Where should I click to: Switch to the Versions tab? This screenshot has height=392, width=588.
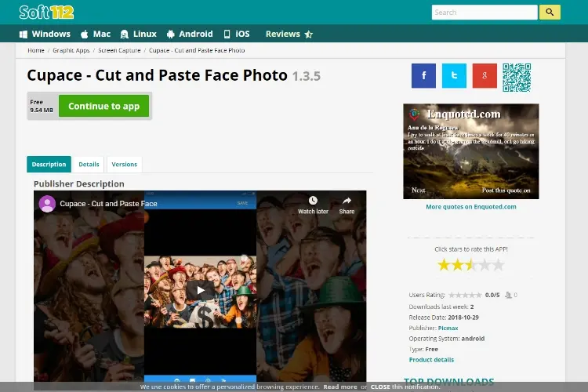pyautogui.click(x=125, y=165)
